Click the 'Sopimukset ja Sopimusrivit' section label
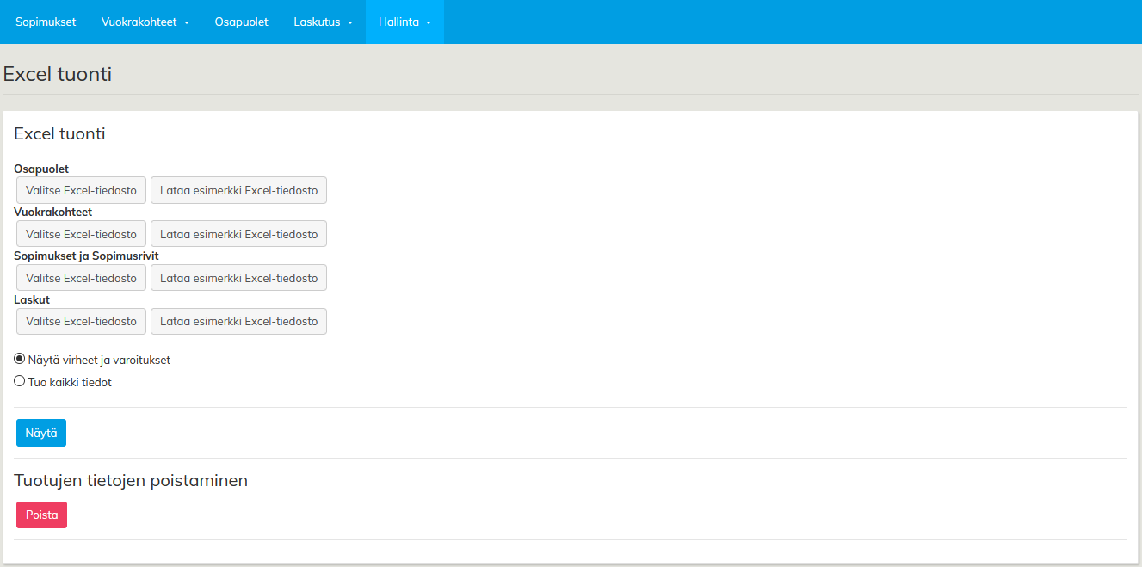The width and height of the screenshot is (1142, 567). tap(86, 256)
